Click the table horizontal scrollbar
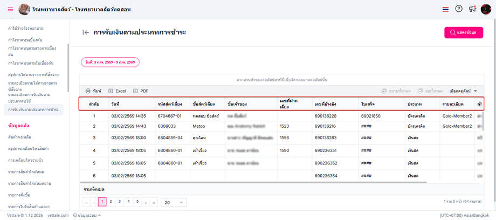496x220 pixels. tap(253, 182)
